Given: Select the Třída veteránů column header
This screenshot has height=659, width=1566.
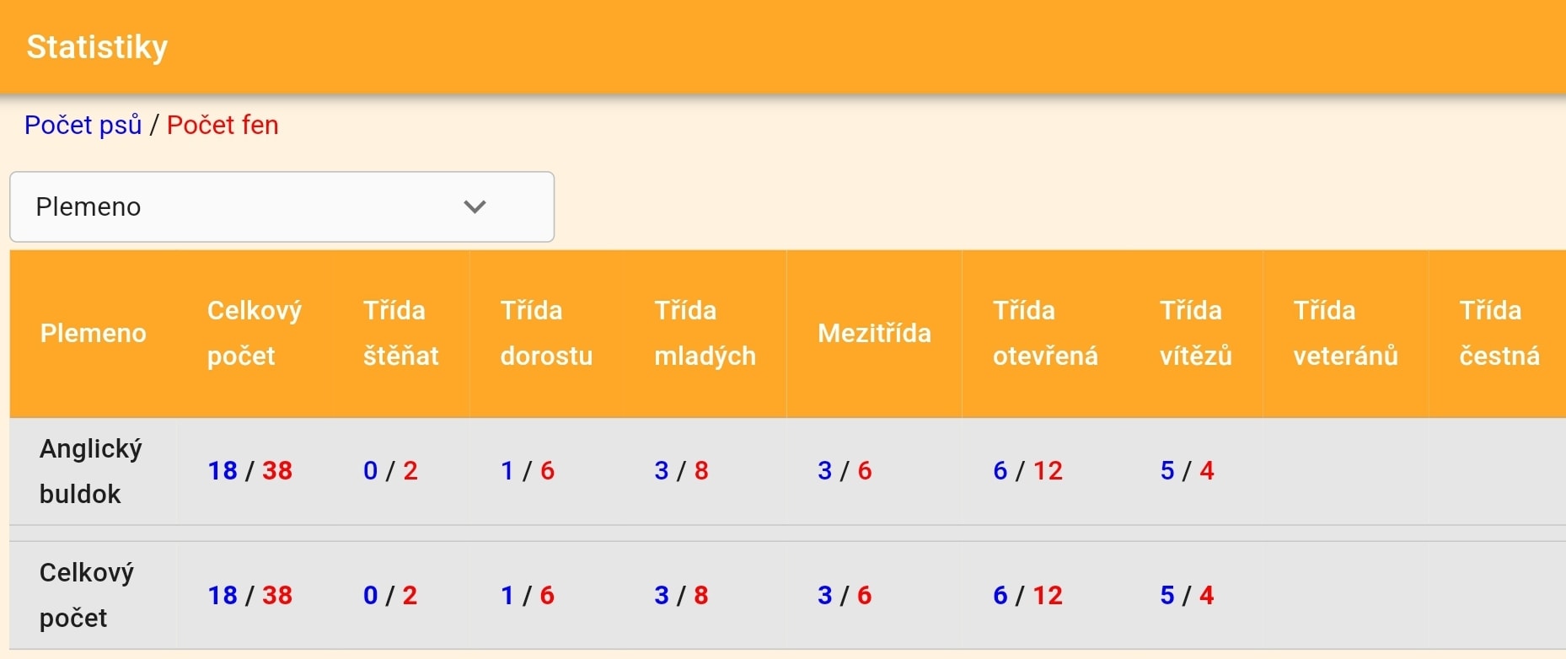Looking at the screenshot, I should [1345, 333].
